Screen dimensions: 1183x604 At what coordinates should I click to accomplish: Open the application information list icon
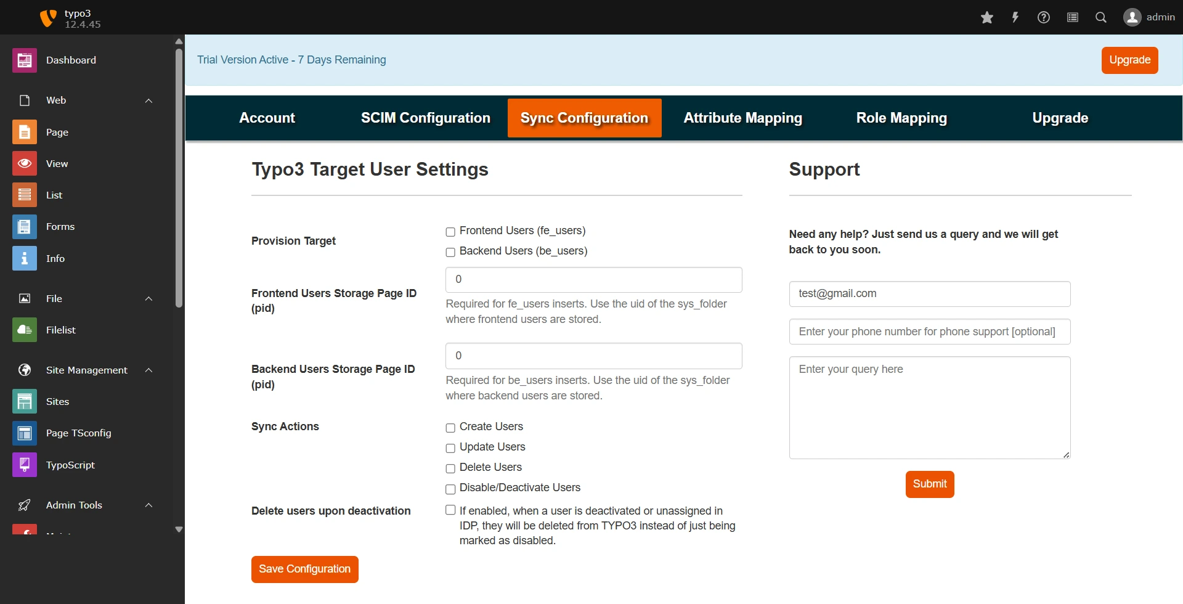[1073, 17]
